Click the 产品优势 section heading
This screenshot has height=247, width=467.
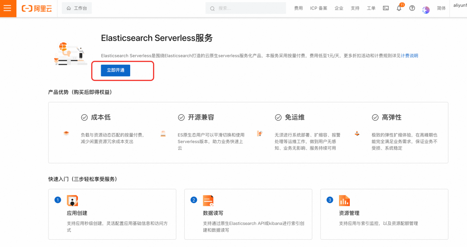point(80,92)
